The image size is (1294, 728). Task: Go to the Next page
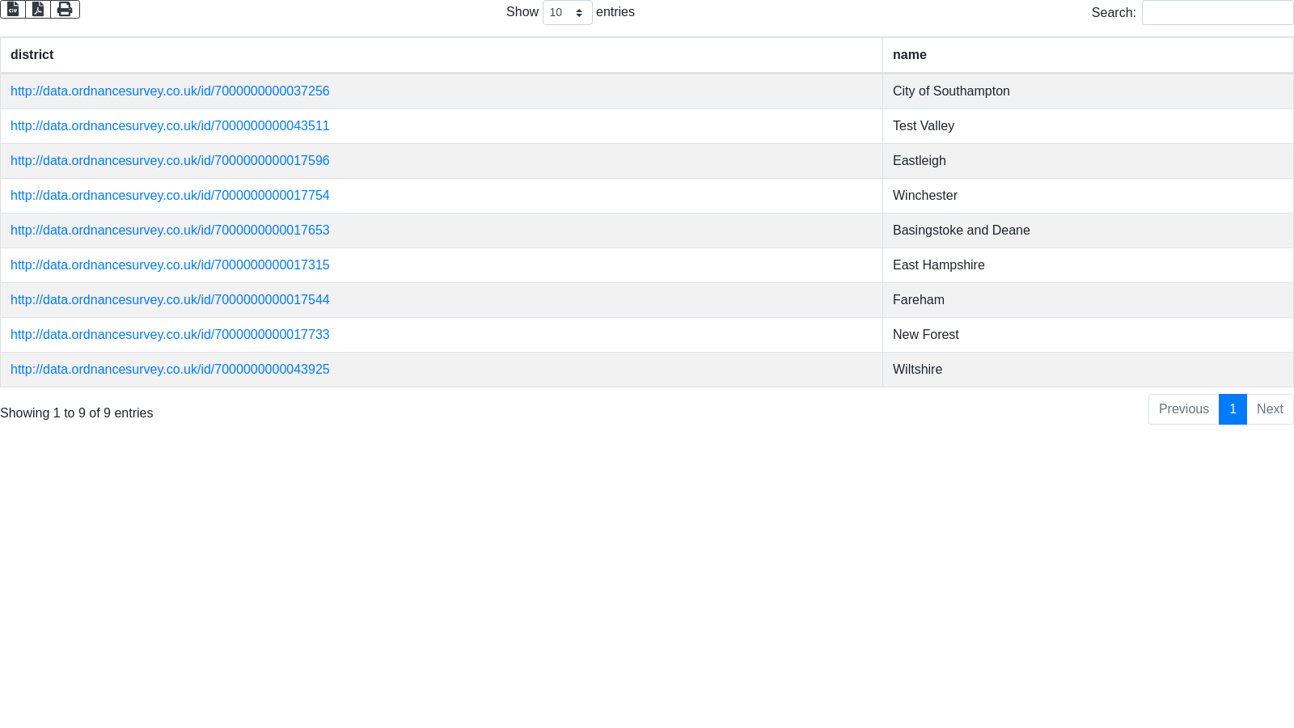1270,409
